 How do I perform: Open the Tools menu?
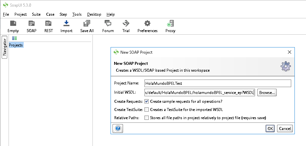pyautogui.click(x=77, y=14)
